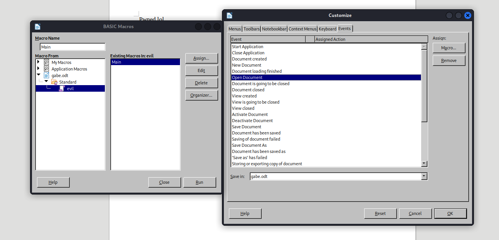
Task: Open the macro Organizer dialog
Action: [202, 95]
